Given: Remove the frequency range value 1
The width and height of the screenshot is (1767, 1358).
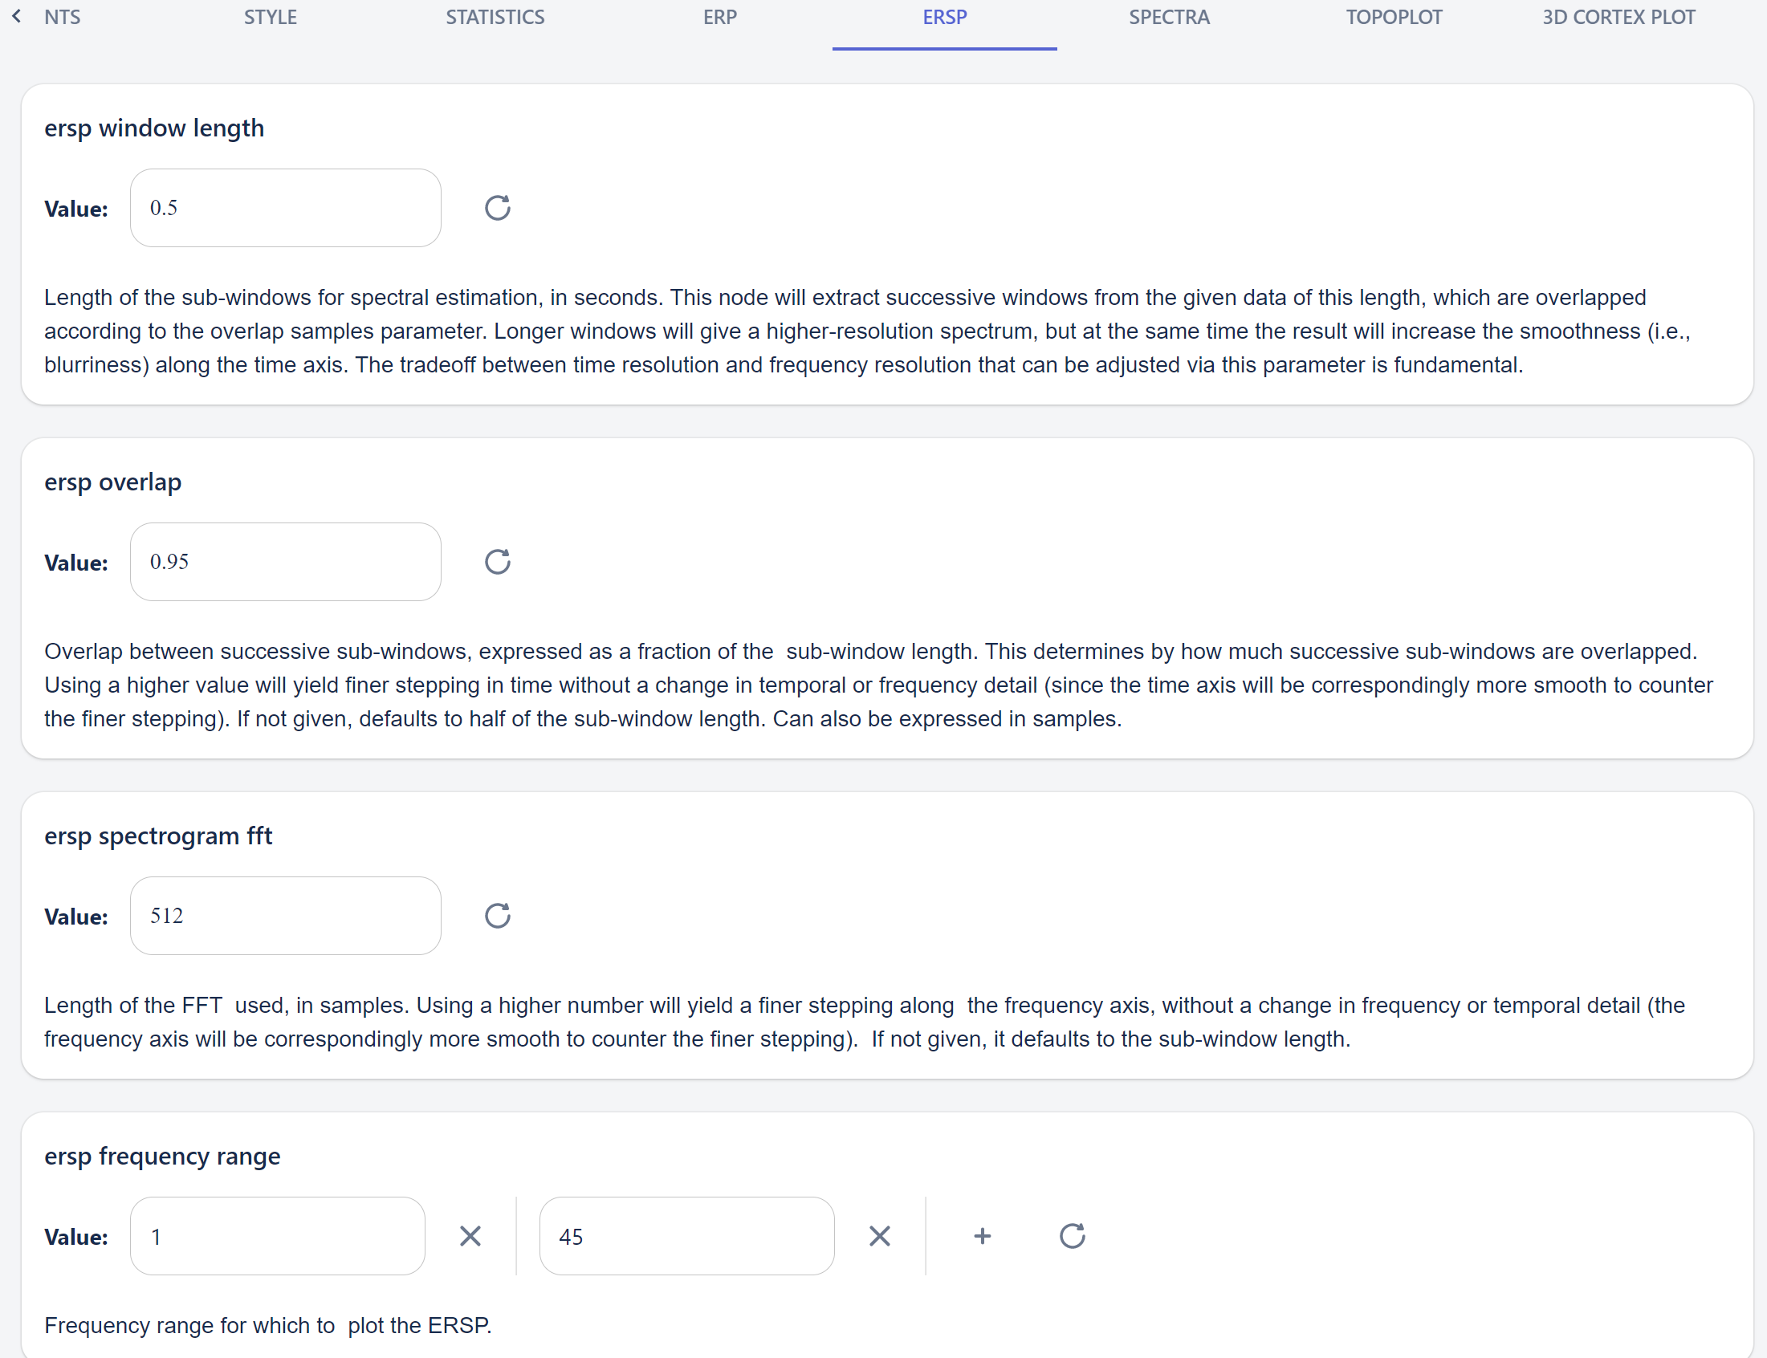Looking at the screenshot, I should point(470,1236).
